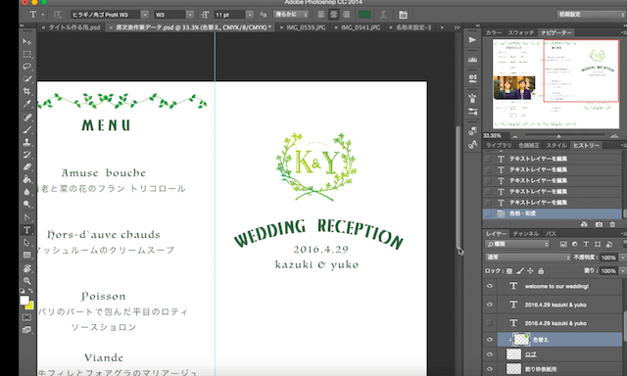Select the Blur tool
The width and height of the screenshot is (627, 376).
pos(26,192)
